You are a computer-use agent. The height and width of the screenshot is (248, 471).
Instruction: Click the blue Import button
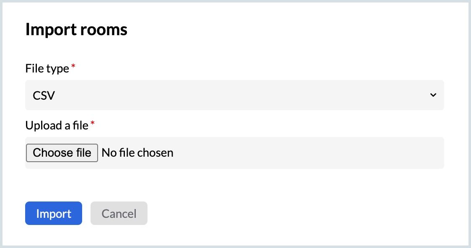(x=54, y=214)
